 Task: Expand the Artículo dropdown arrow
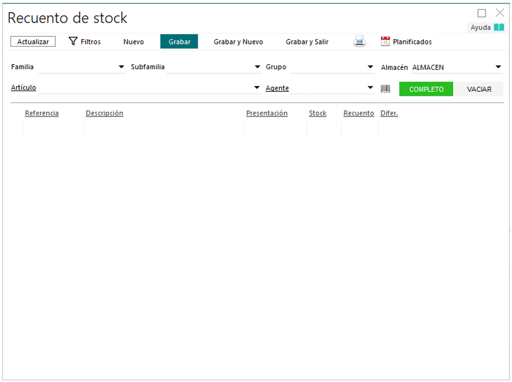point(257,88)
